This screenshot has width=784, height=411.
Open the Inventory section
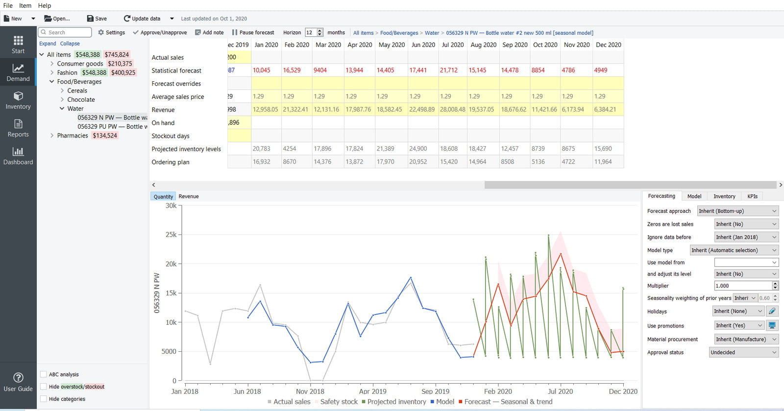click(x=18, y=100)
